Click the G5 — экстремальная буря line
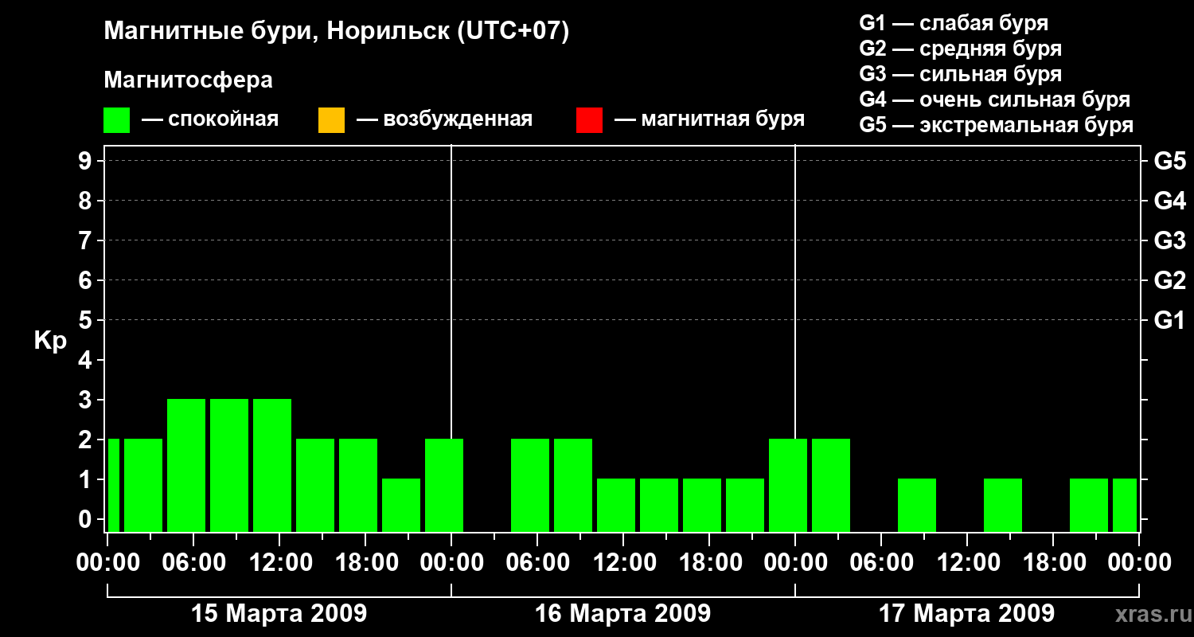 (997, 125)
